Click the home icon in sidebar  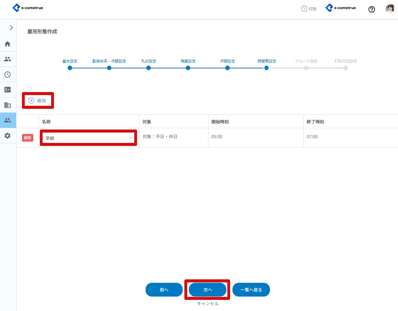8,44
